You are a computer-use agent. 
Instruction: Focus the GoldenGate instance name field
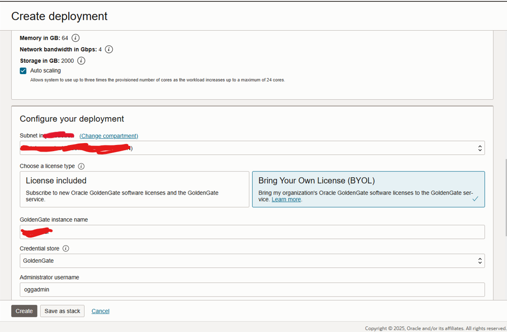[x=252, y=232]
